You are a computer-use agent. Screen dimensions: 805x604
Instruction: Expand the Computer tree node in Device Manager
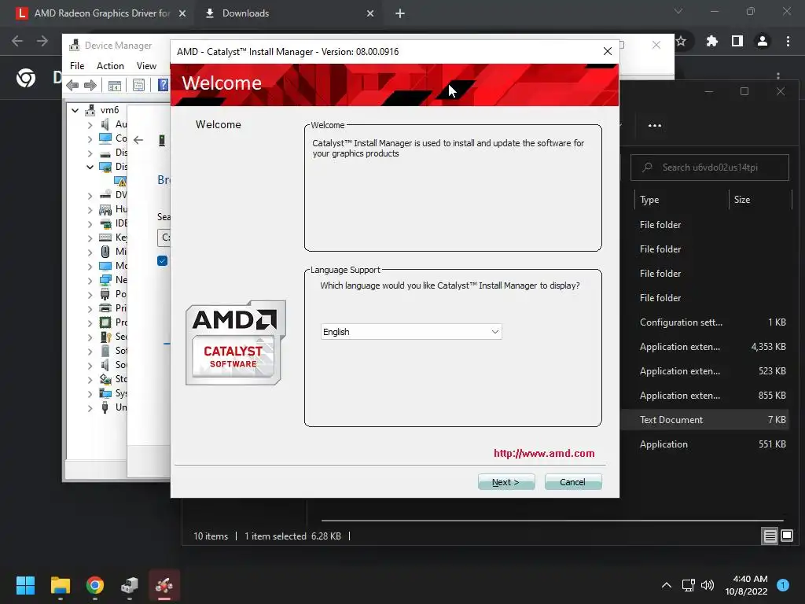[90, 138]
